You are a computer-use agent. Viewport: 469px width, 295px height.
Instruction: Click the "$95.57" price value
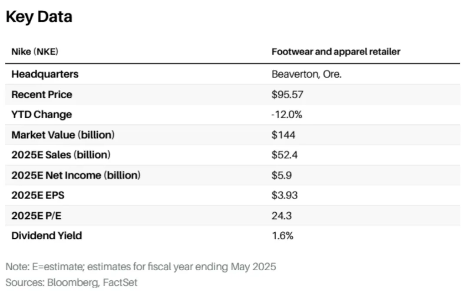click(287, 94)
